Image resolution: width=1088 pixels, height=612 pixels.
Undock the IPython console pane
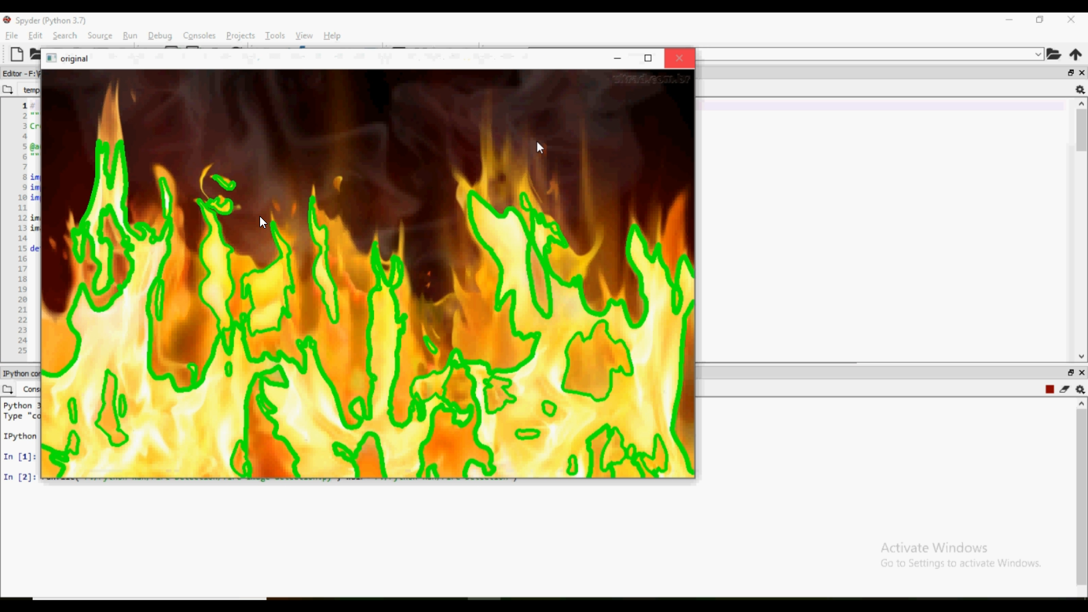1071,373
